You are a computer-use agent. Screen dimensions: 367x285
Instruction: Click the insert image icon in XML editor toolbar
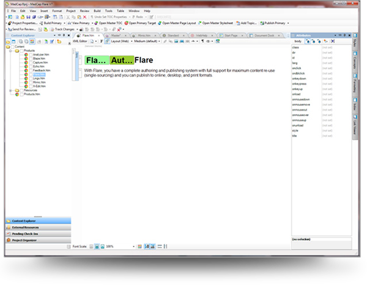[x=176, y=41]
